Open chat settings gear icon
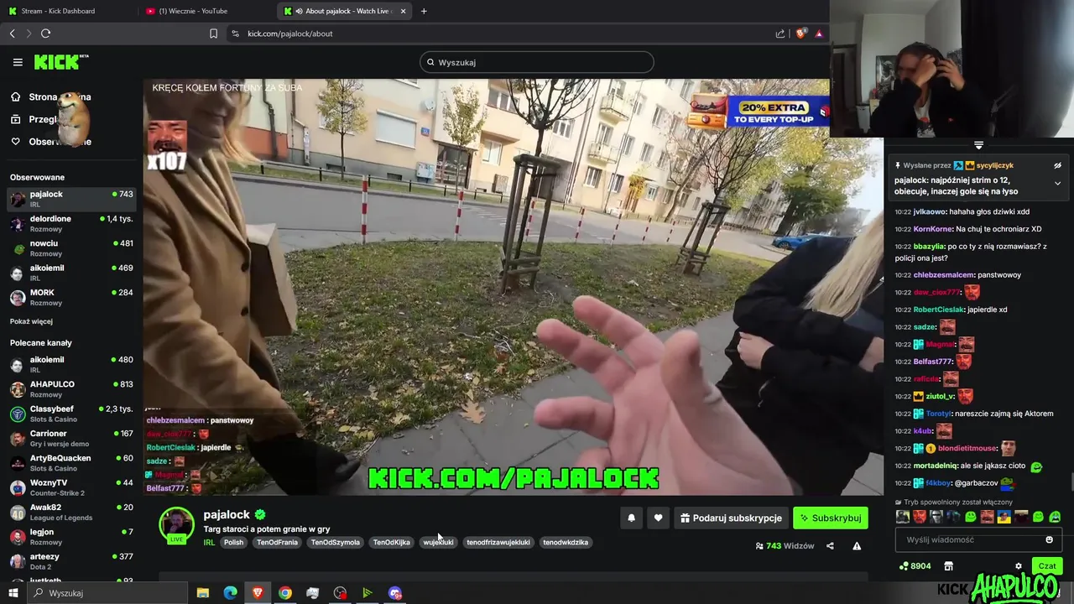1074x604 pixels. 1019,566
